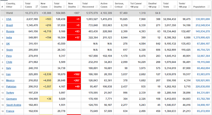This screenshot has height=115, width=212.
Task: Select Pakistan new cases +3,557 cell
Action: click(46, 86)
